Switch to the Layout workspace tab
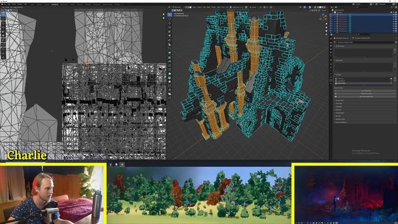This screenshot has height=224, width=398. (32, 4)
